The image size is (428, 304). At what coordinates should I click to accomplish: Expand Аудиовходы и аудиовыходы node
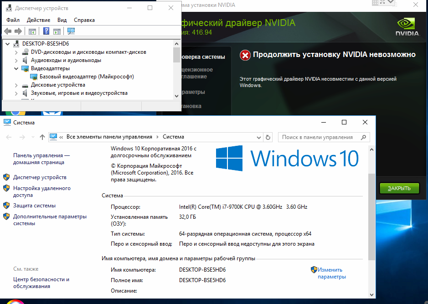click(x=16, y=60)
